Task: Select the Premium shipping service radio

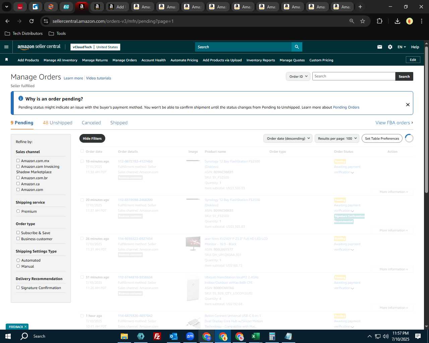Action: pyautogui.click(x=18, y=211)
